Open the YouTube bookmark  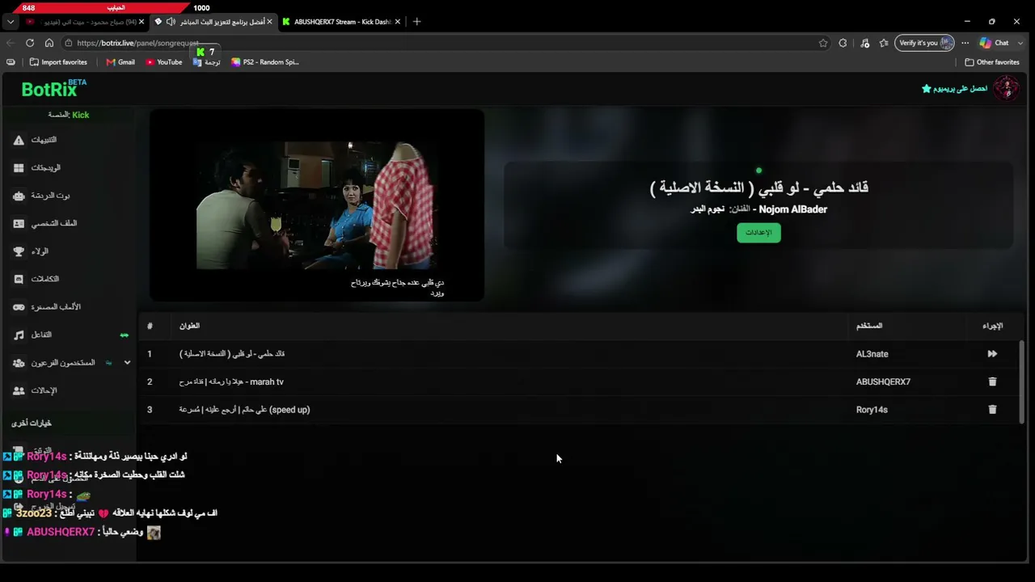click(164, 62)
